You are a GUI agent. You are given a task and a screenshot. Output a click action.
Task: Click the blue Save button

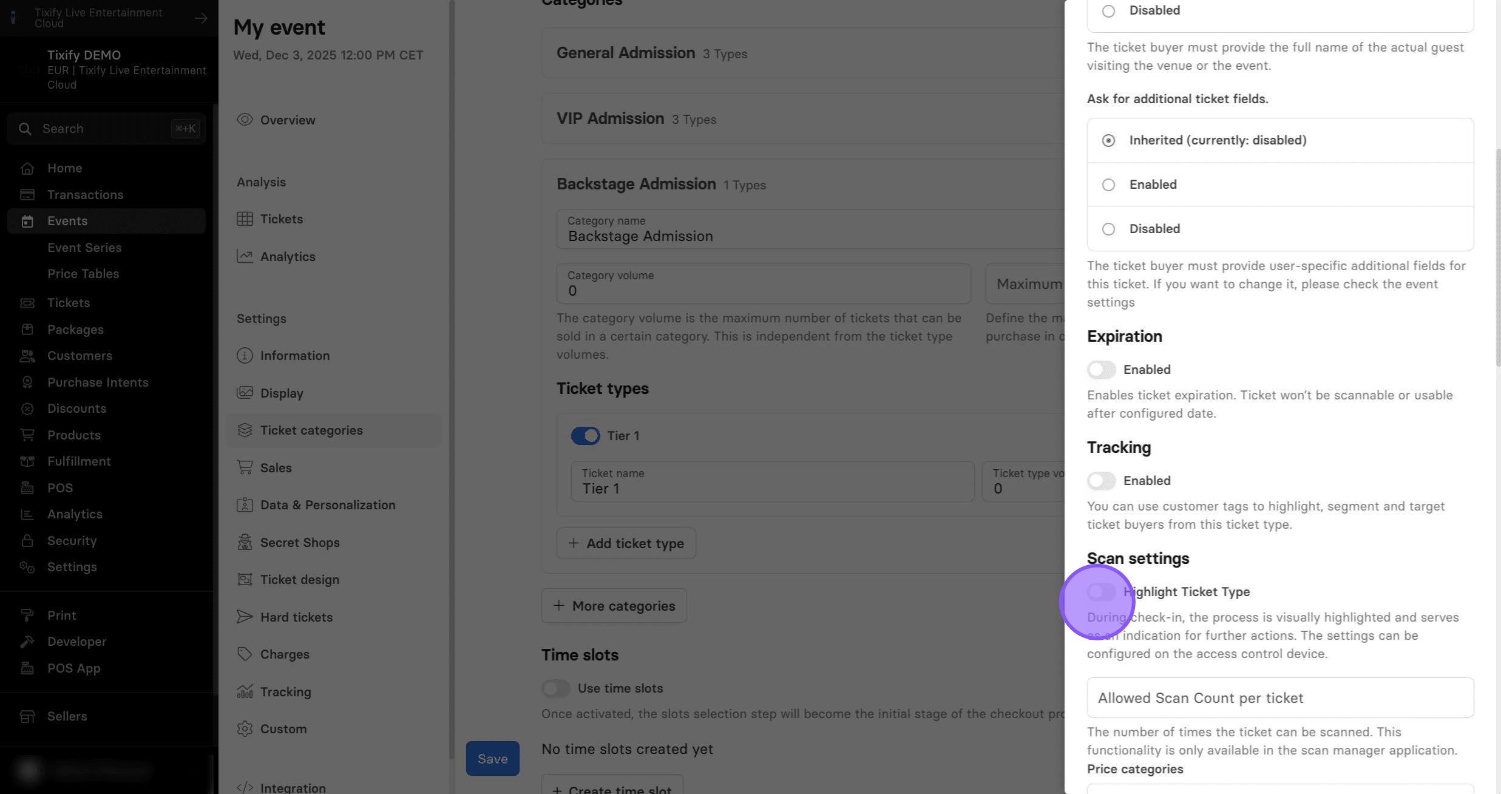pos(492,759)
